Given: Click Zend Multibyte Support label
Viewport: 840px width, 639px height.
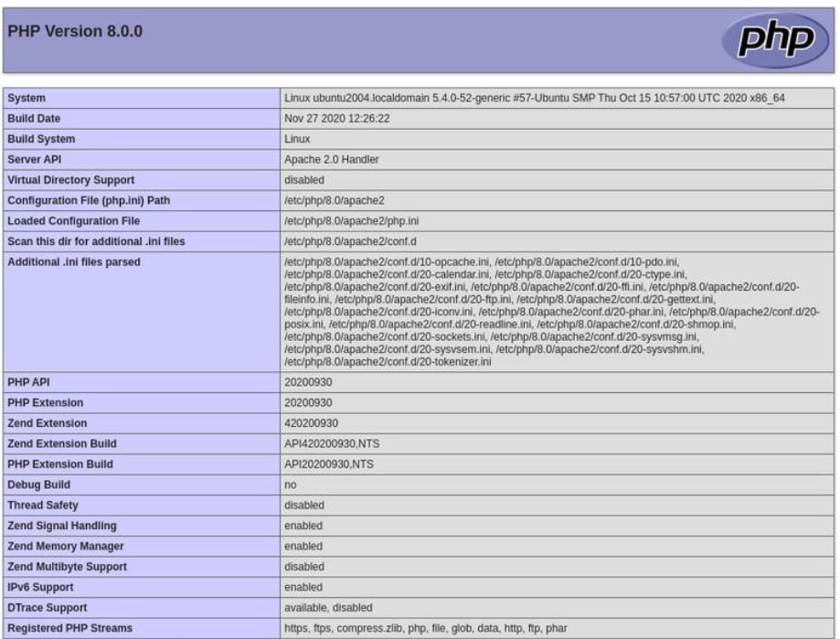Looking at the screenshot, I should click(x=67, y=567).
